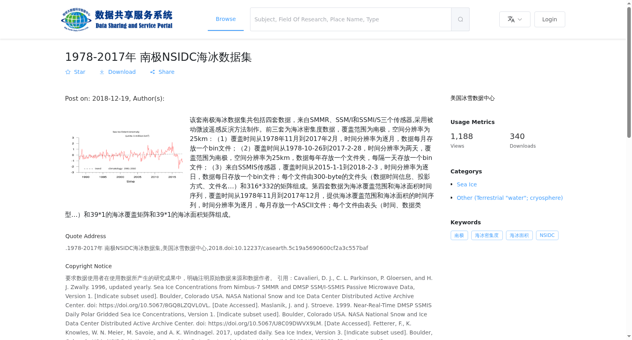This screenshot has width=632, height=340.
Task: Click the Login button
Action: point(549,19)
